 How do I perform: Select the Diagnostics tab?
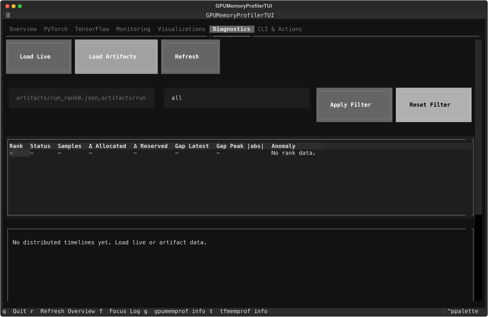pos(232,29)
